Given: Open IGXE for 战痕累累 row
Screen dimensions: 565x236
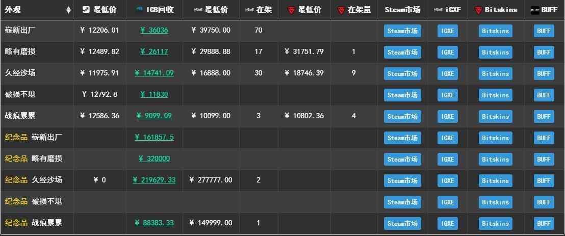Looking at the screenshot, I should [x=448, y=116].
